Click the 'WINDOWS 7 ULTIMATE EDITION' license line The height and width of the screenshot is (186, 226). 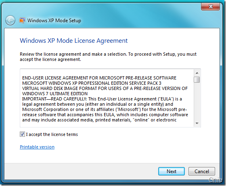(x=55, y=94)
